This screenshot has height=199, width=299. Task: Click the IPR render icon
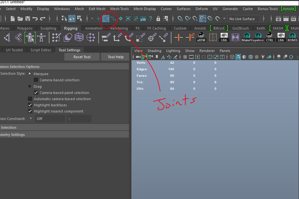coord(293,19)
